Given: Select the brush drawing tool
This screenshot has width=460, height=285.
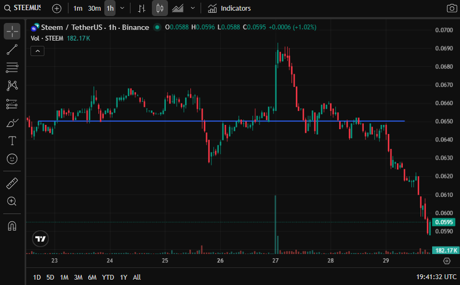Looking at the screenshot, I should (x=12, y=123).
